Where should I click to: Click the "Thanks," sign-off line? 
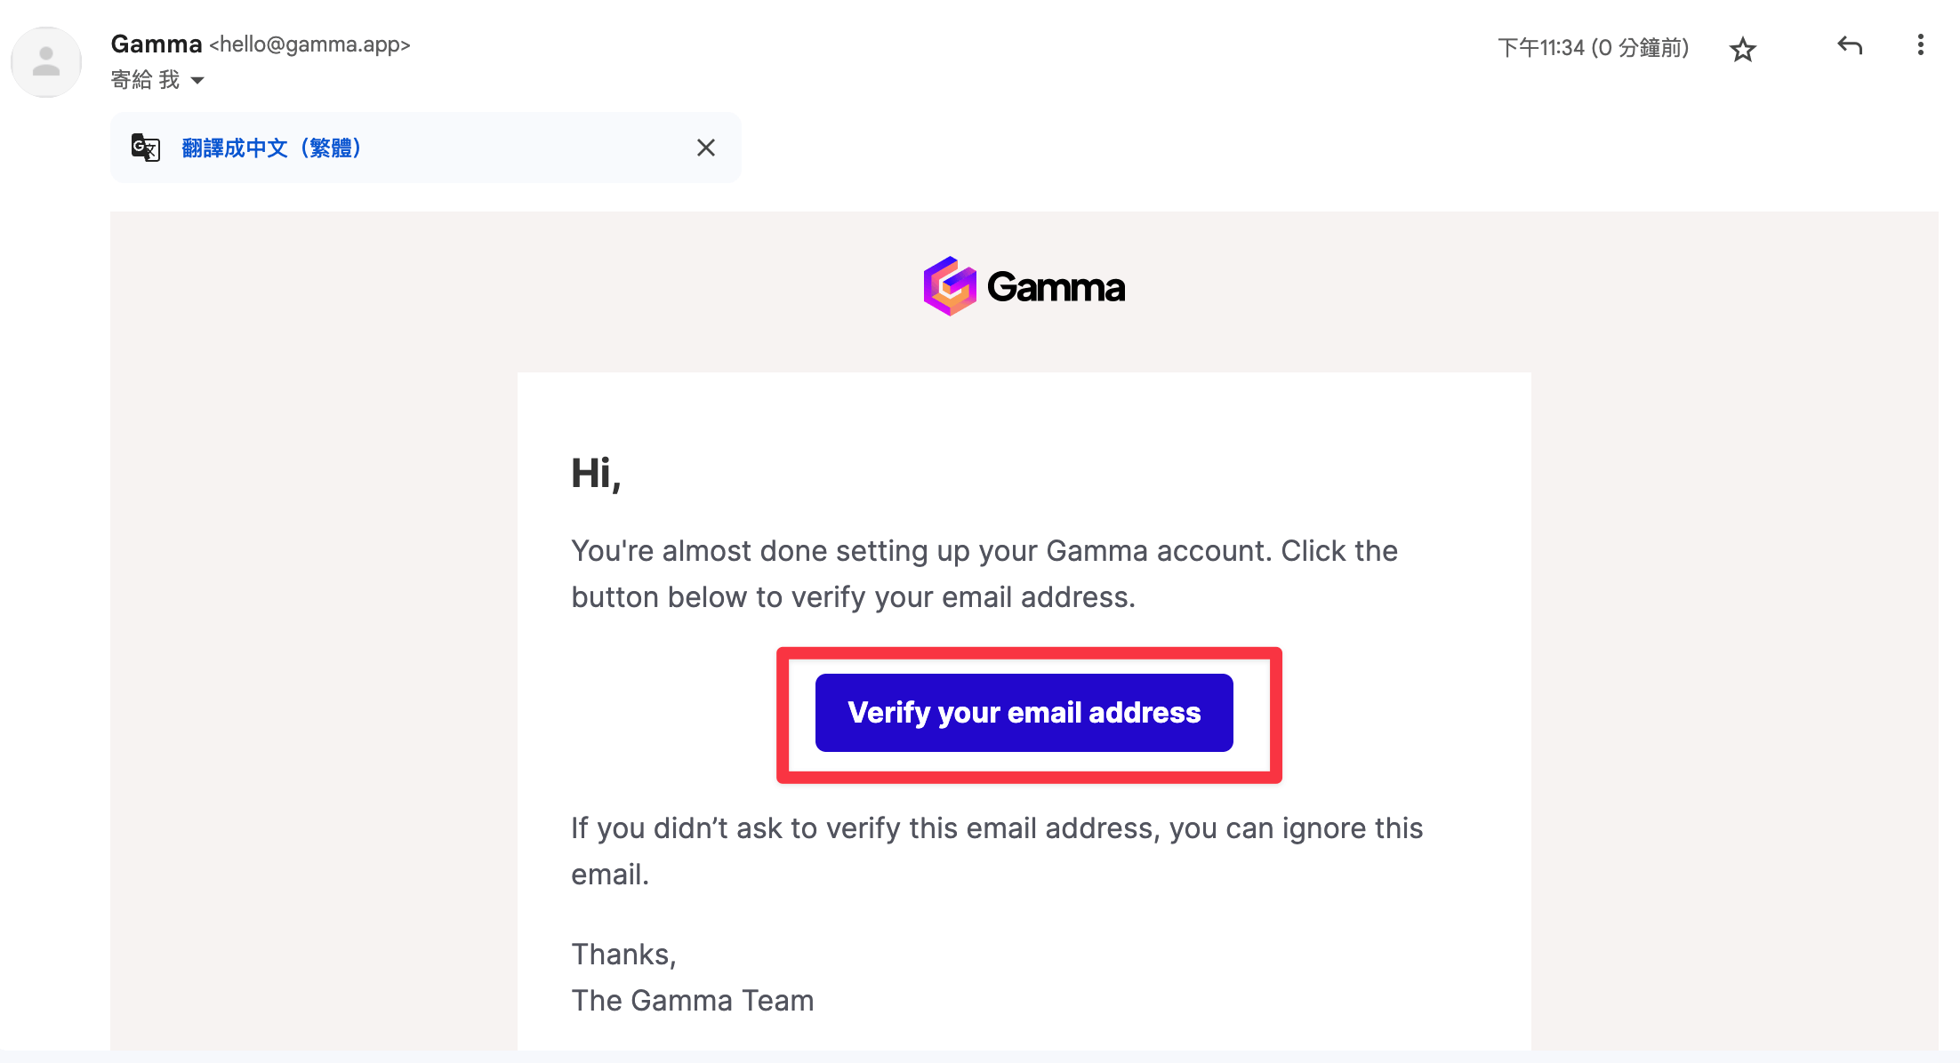[x=623, y=954]
